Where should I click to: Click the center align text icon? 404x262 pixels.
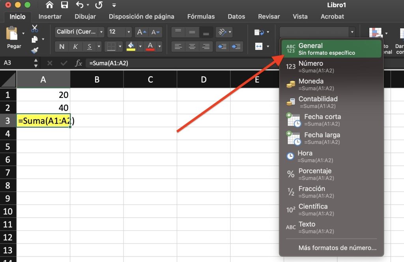(x=192, y=47)
